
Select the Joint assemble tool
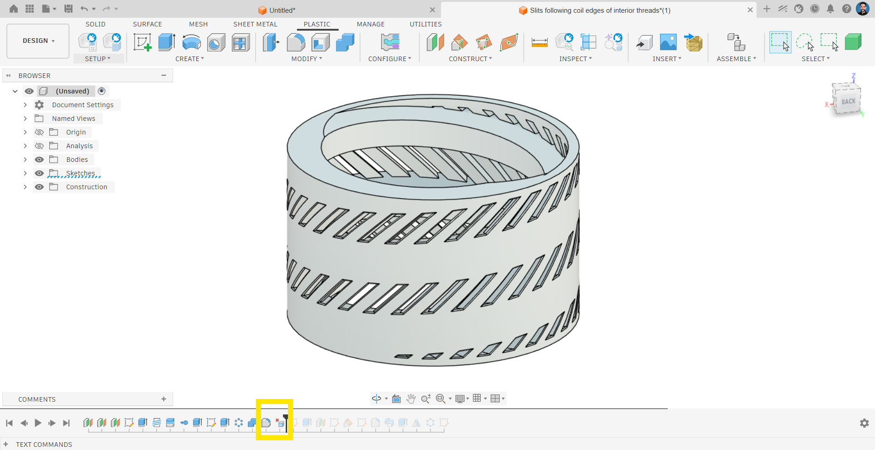pyautogui.click(x=736, y=42)
